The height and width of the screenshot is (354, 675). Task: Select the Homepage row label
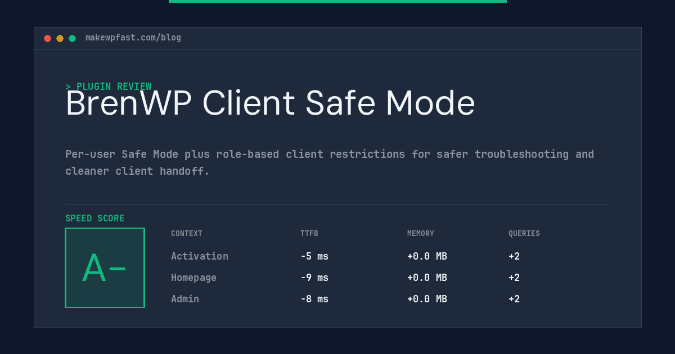[193, 278]
